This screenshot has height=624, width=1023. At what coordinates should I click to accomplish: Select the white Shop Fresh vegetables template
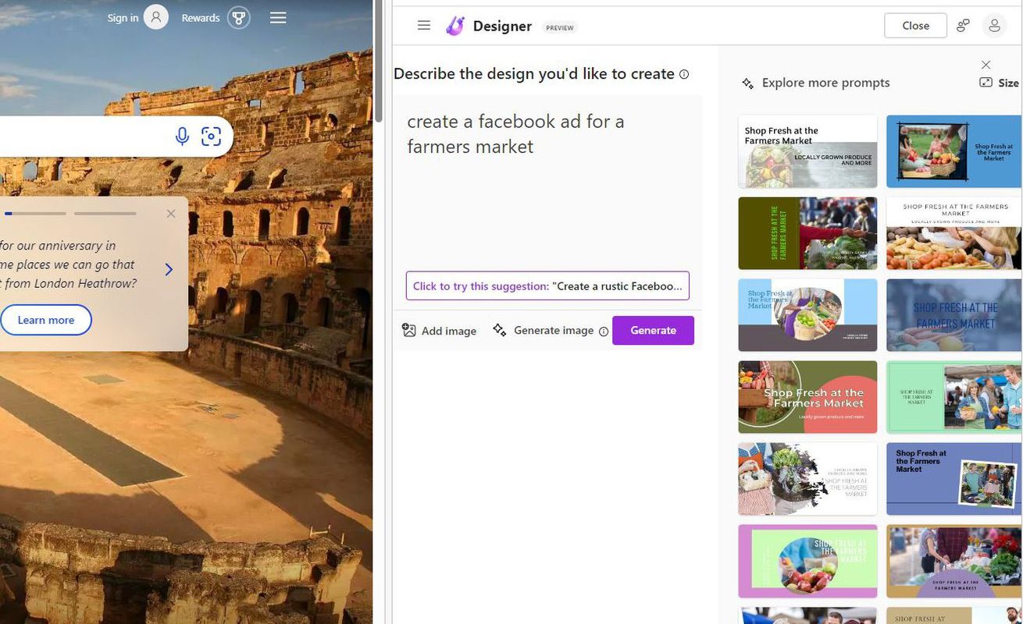pos(807,151)
